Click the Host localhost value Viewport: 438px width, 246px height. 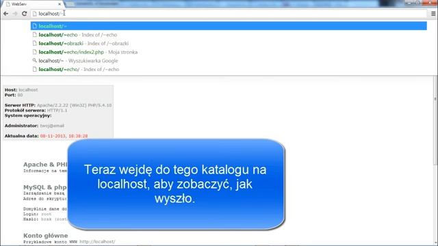(x=28, y=90)
